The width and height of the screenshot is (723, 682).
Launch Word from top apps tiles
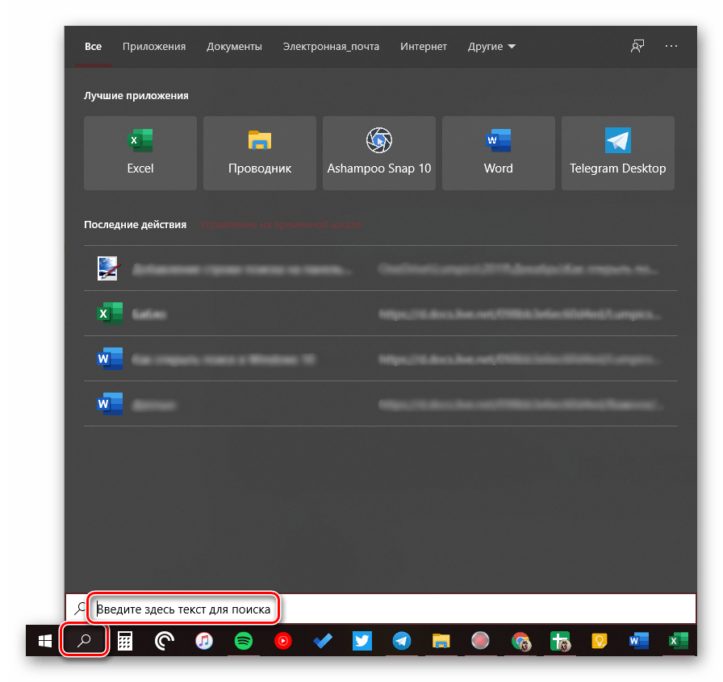[499, 153]
